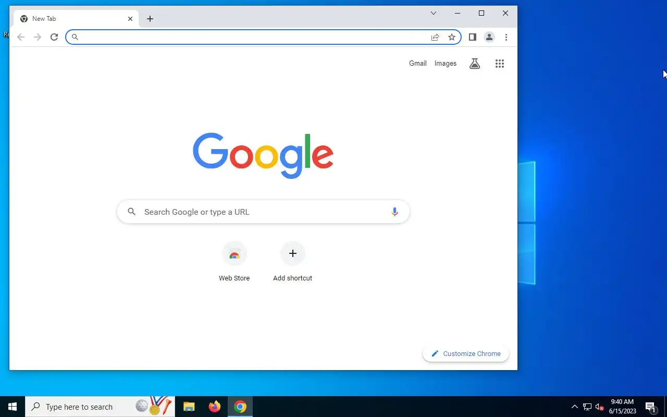Click the search highlights golf icon in taskbar
This screenshot has width=667, height=417.
point(153,406)
